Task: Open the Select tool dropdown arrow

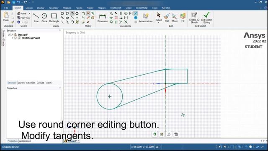Action: point(159,22)
